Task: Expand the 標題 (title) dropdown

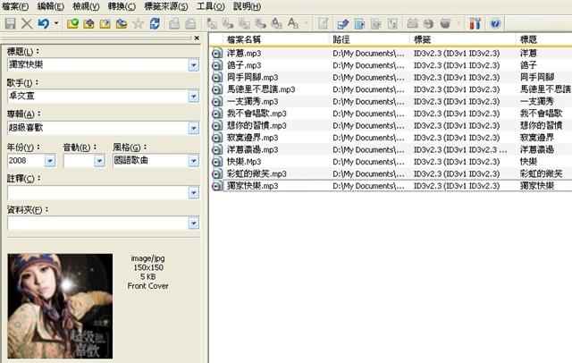Action: click(x=194, y=66)
